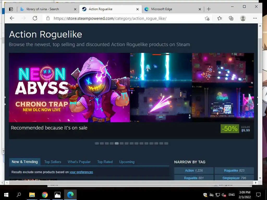Close the library of ruina Search tab

pyautogui.click(x=75, y=9)
